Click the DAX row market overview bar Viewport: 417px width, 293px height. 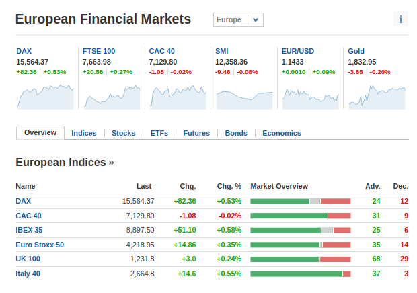point(301,202)
